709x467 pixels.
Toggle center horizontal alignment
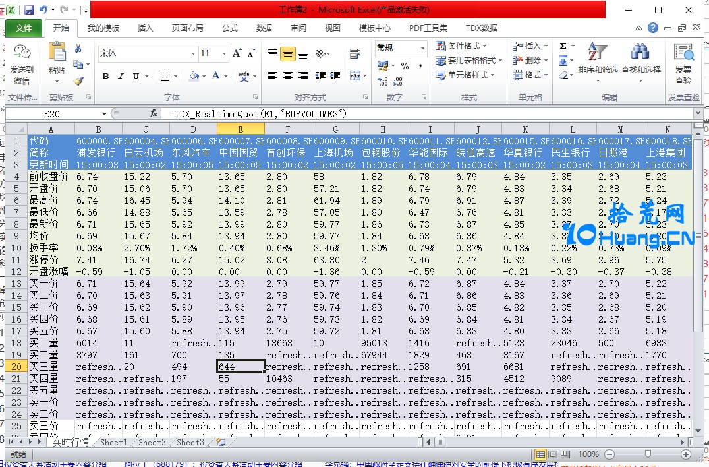(287, 76)
